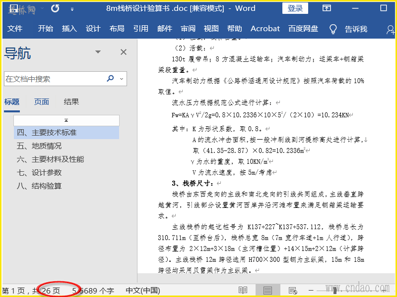Click the zoom out minus button

tap(311, 291)
